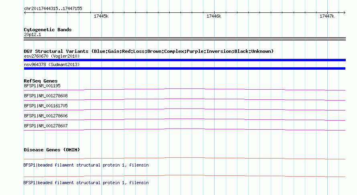Image resolution: width=357 pixels, height=195 pixels.
Task: Click the right arrow end of ruler
Action: tap(344, 13)
